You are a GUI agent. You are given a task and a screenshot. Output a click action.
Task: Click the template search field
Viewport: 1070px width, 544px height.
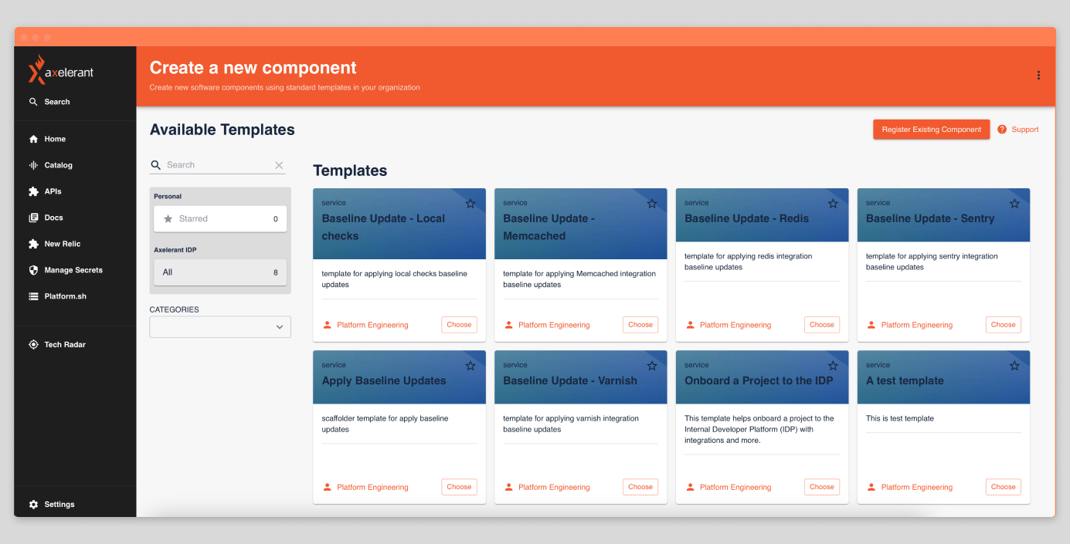pos(219,164)
